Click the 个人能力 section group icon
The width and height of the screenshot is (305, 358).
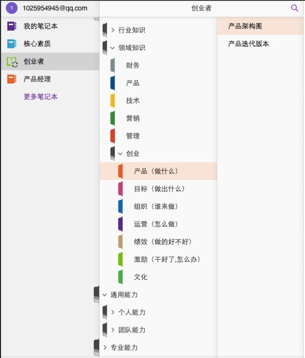coord(105,312)
